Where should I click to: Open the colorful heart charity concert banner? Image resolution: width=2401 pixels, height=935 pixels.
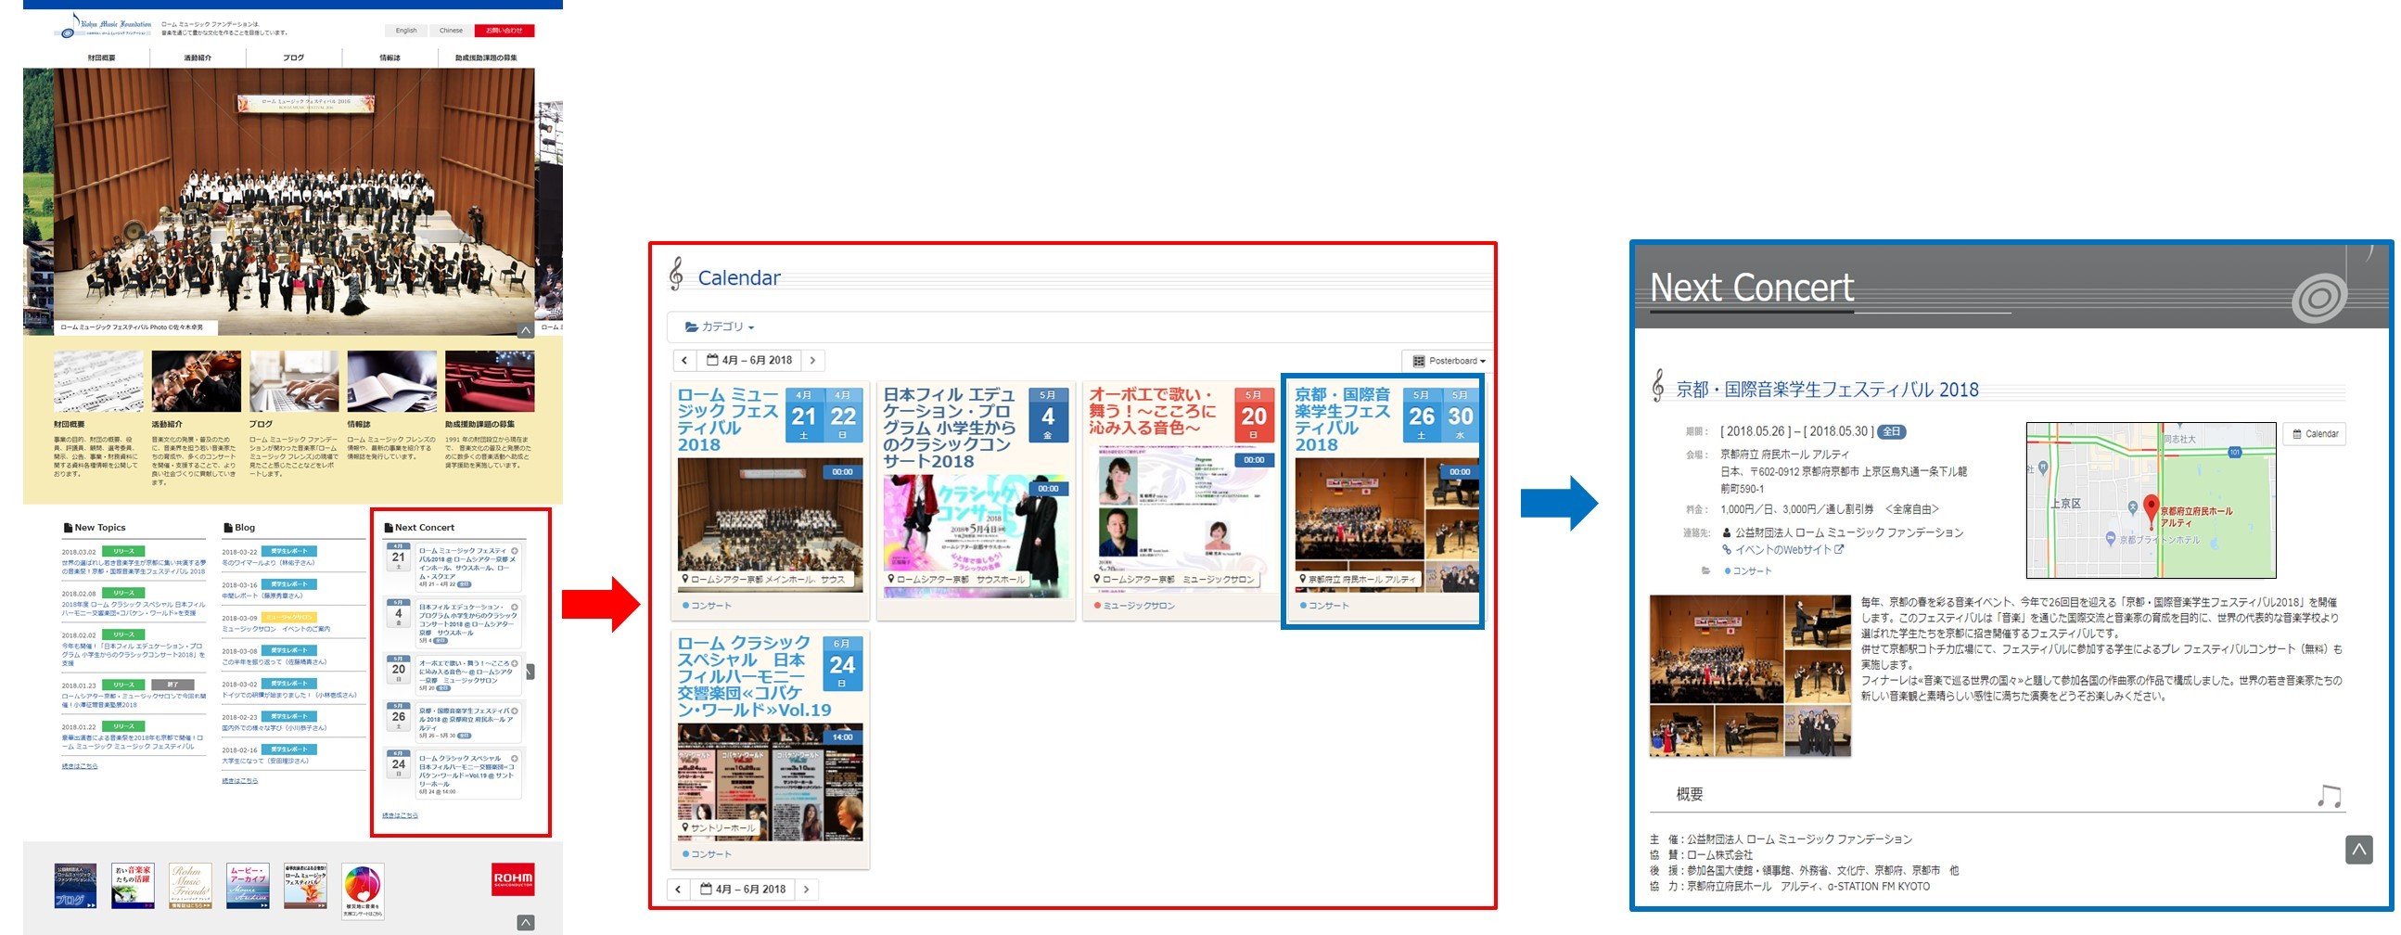[x=363, y=890]
